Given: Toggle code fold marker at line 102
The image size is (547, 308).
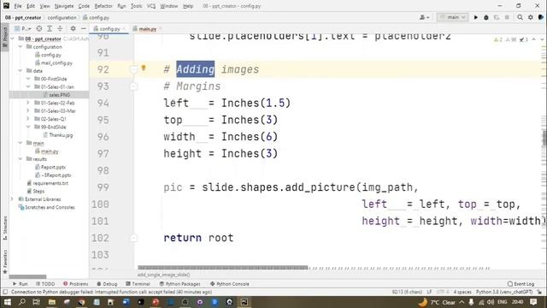Looking at the screenshot, I should click(133, 238).
